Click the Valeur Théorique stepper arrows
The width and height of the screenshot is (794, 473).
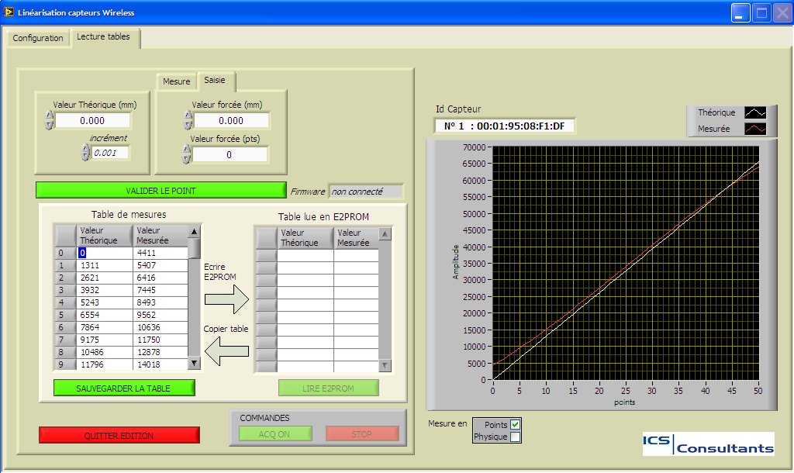click(50, 120)
